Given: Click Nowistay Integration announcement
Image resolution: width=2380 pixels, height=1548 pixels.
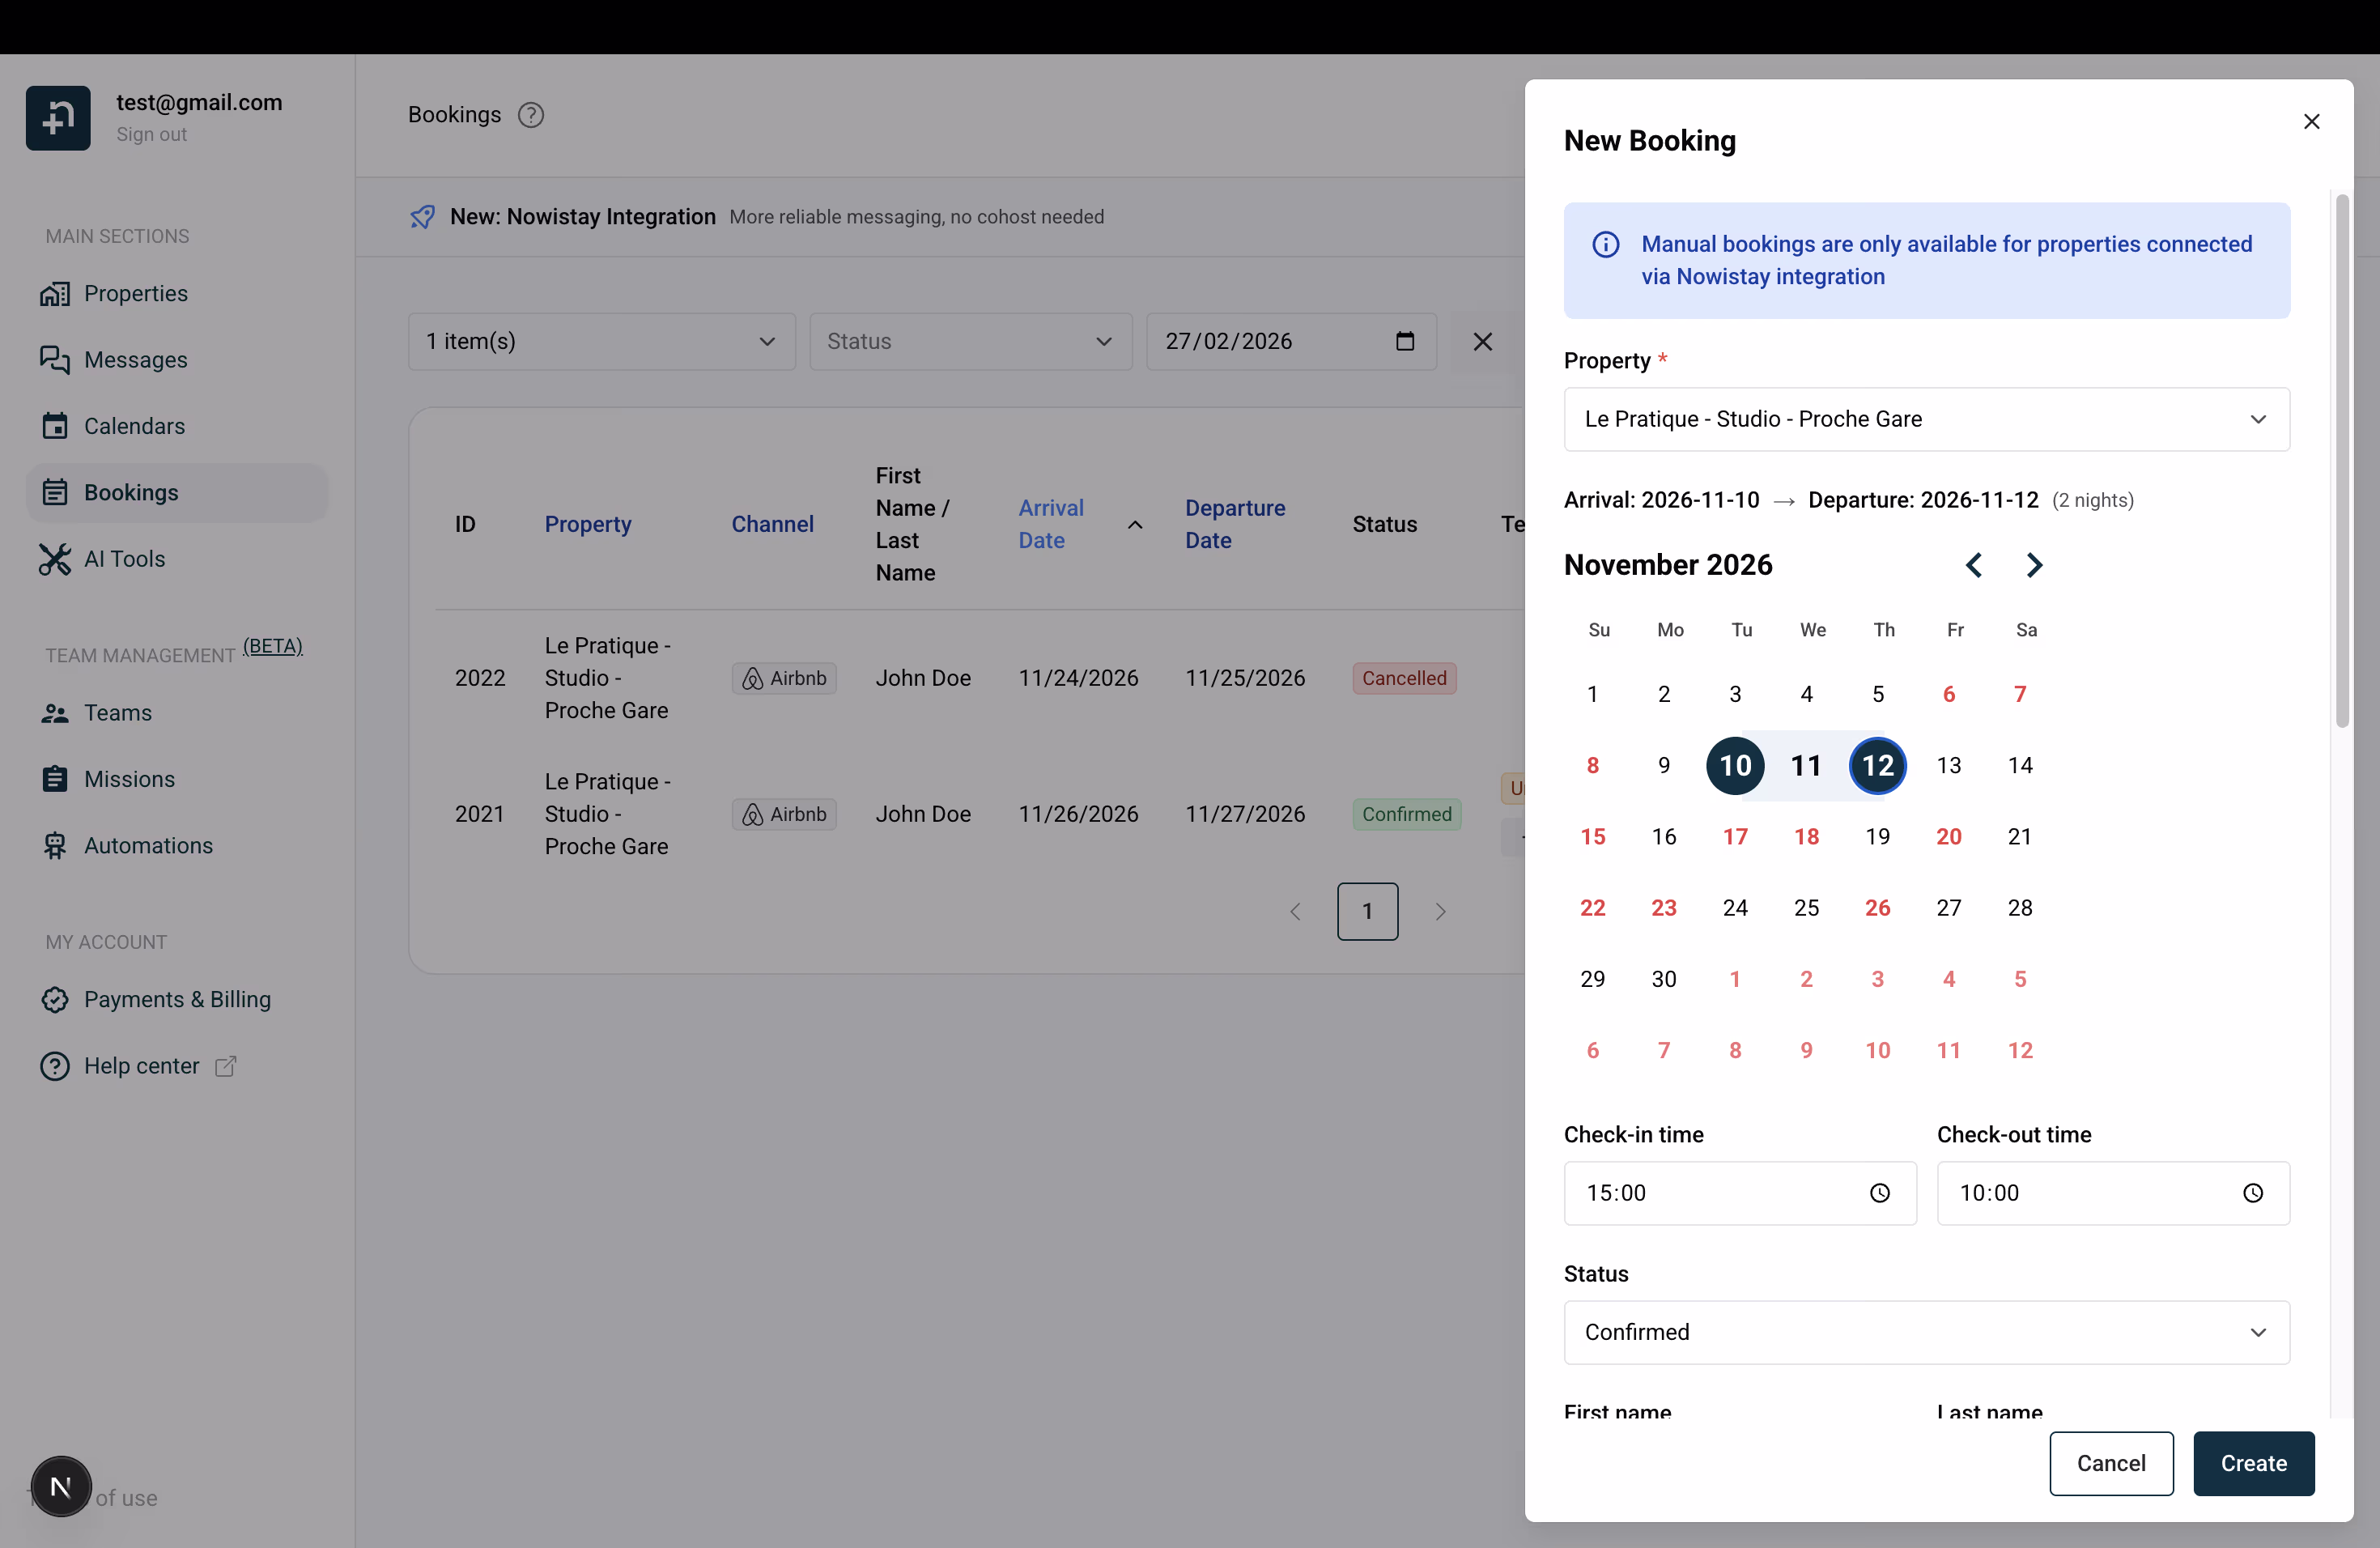Looking at the screenshot, I should click(582, 217).
